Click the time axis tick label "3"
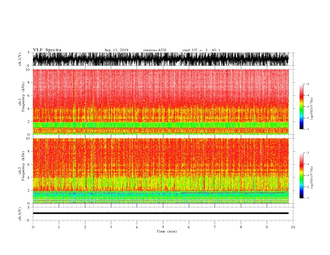Screen dimensions: 330x255 [111, 227]
